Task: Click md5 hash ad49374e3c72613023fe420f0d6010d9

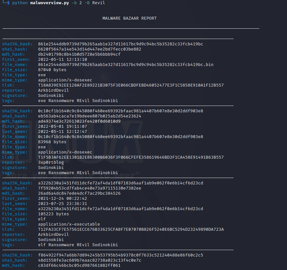Action: coord(79,121)
